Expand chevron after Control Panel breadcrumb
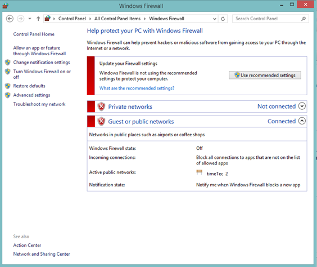This screenshot has height=267, width=317. [90, 19]
